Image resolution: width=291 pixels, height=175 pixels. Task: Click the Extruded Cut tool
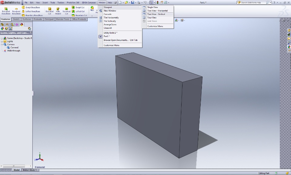(49, 11)
